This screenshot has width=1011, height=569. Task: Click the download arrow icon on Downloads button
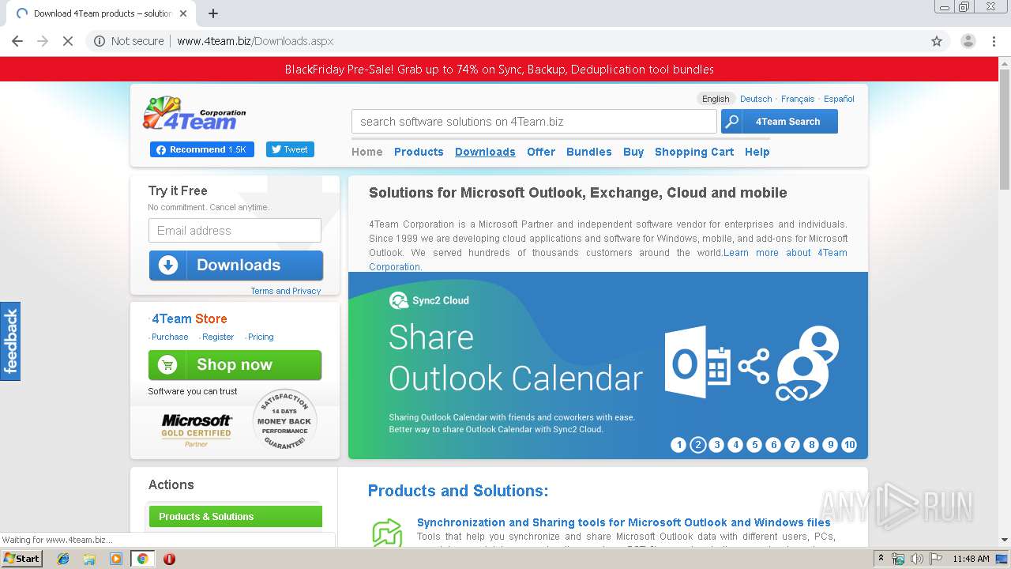[168, 266]
